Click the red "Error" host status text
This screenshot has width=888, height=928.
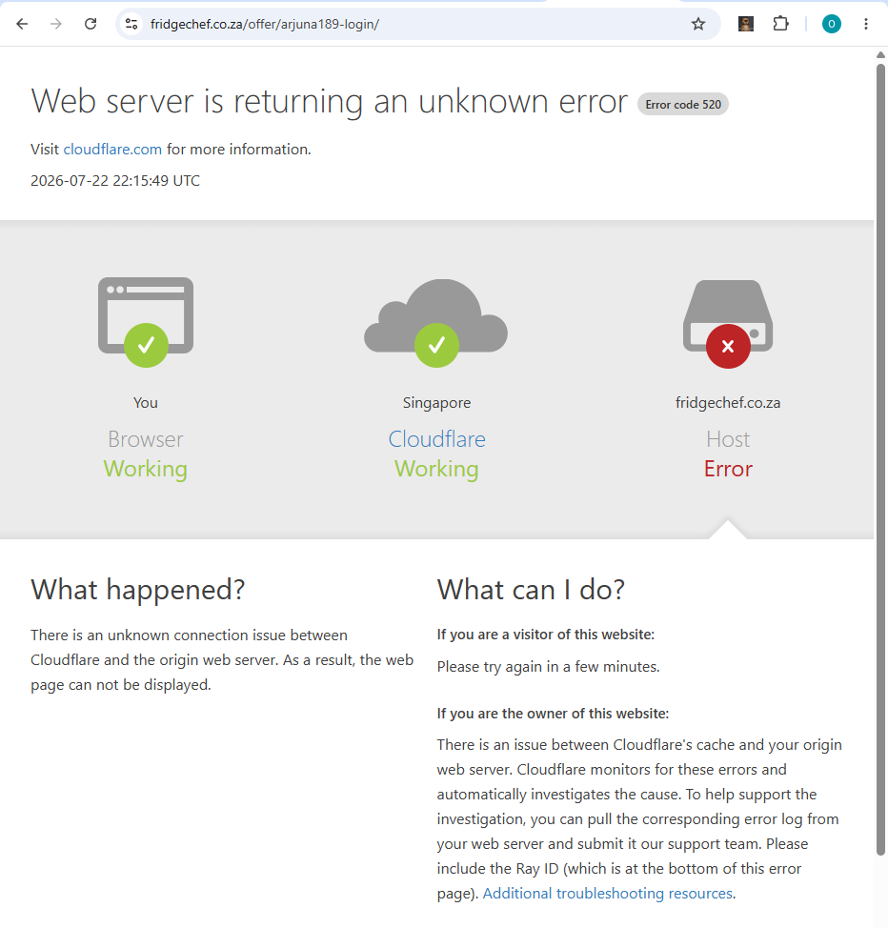(x=728, y=469)
